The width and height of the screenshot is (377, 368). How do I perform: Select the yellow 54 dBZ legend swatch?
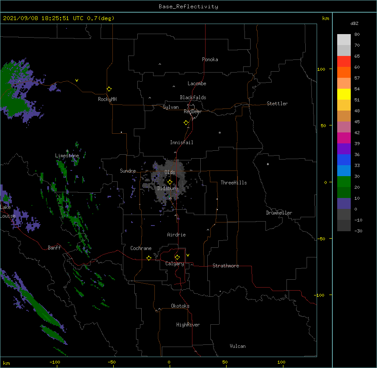coord(344,94)
